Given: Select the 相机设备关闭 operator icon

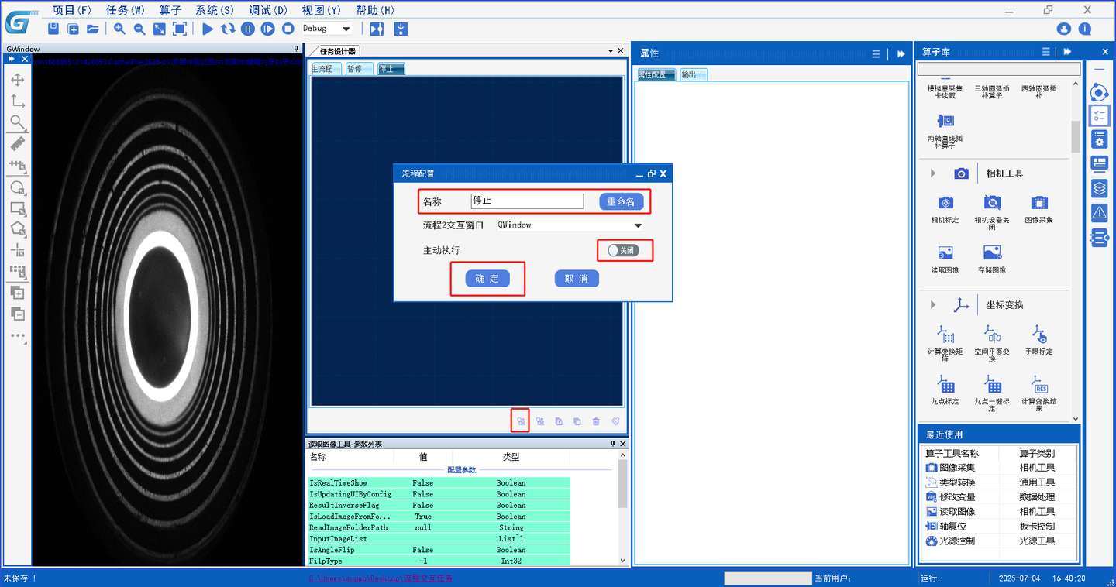Looking at the screenshot, I should [992, 203].
